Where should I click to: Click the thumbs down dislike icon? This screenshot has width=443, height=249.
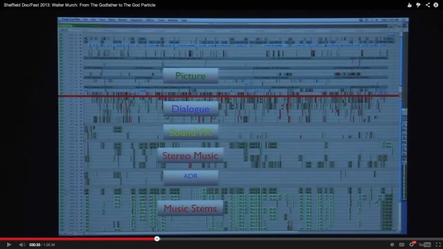click(x=419, y=4)
